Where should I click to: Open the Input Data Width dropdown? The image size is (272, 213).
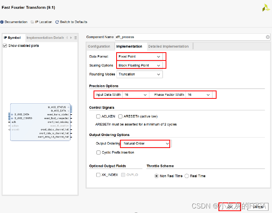click(x=136, y=95)
